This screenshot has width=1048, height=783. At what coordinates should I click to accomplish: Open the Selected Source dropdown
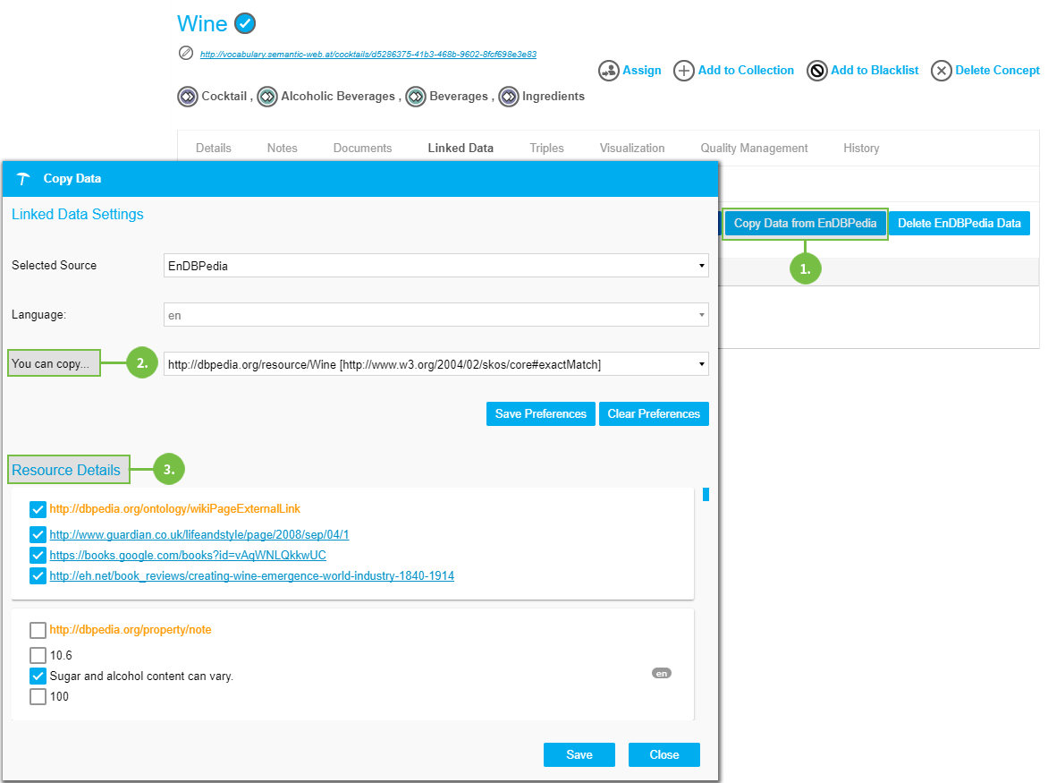click(x=436, y=266)
